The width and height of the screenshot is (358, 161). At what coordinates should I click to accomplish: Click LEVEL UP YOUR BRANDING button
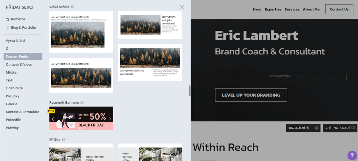coord(251,95)
